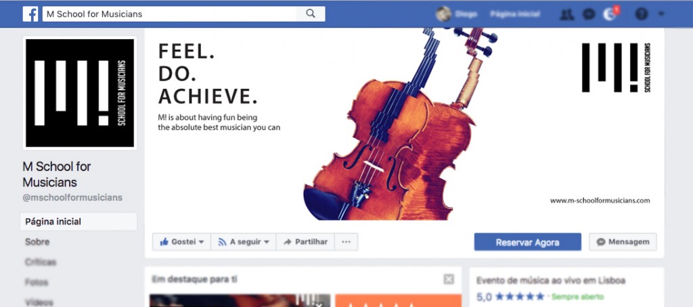
Task: Open the Messenger chat icon
Action: coord(589,14)
